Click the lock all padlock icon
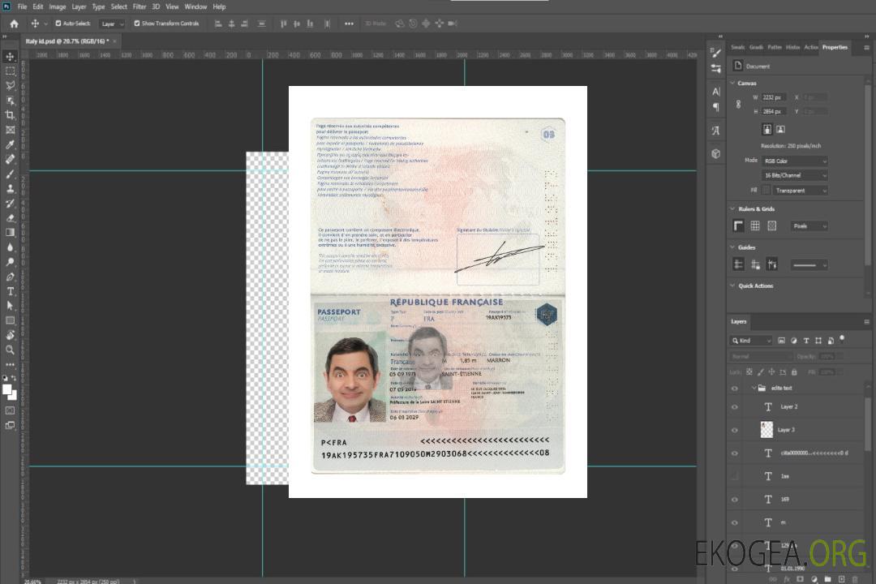Screen dimensions: 876x584 [794, 371]
